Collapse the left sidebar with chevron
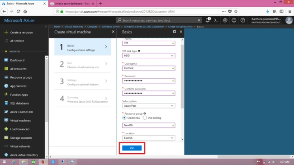This screenshot has width=294, height=165. click(x=46, y=26)
